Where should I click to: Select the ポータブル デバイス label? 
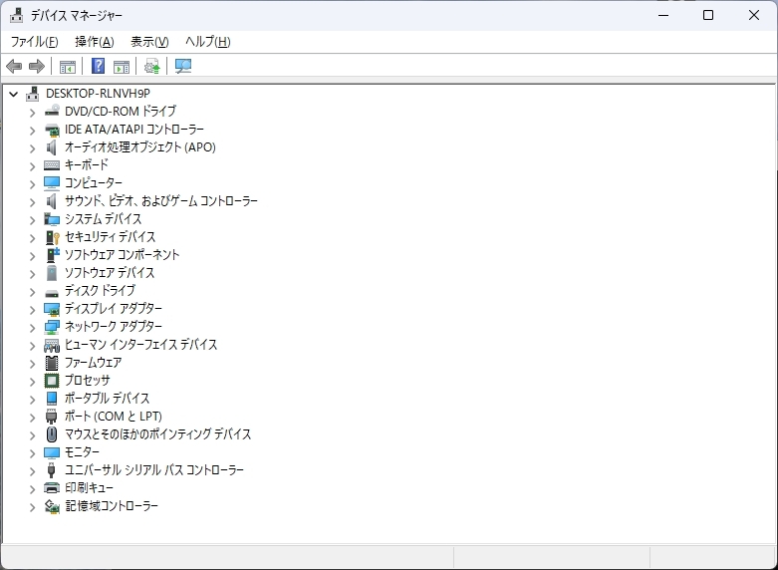pos(108,399)
